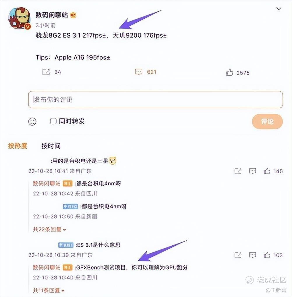Open the emoji picker smiley icon
This screenshot has height=297, width=292.
(32, 121)
